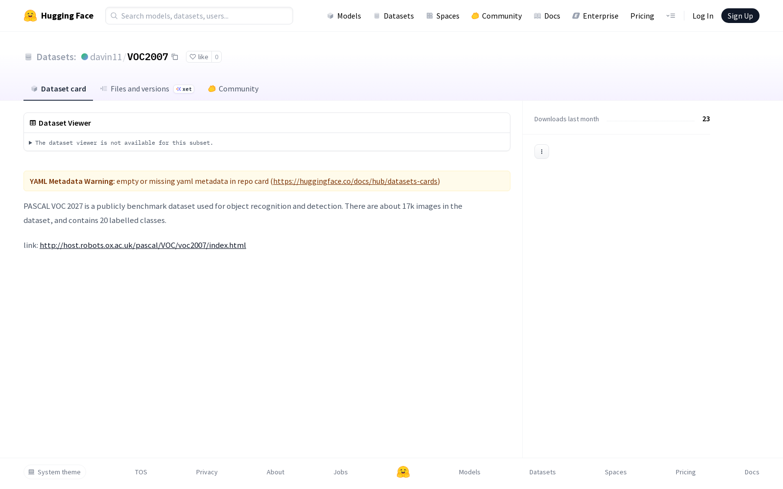Click the downloads last month value 23

706,119
